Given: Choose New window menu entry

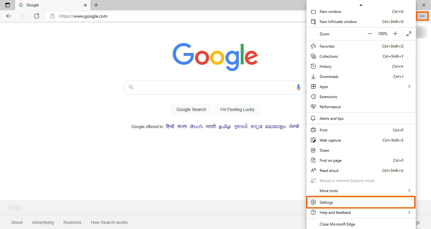Looking at the screenshot, I should tap(361, 12).
